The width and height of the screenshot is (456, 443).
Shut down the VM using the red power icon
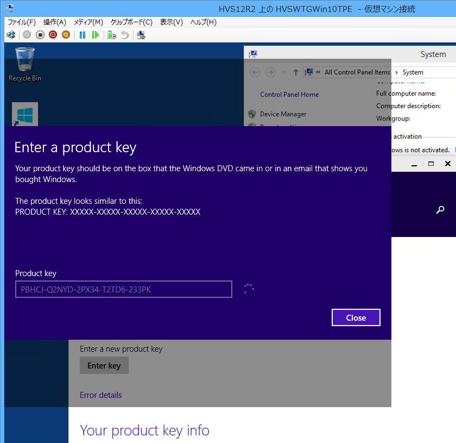tap(53, 35)
